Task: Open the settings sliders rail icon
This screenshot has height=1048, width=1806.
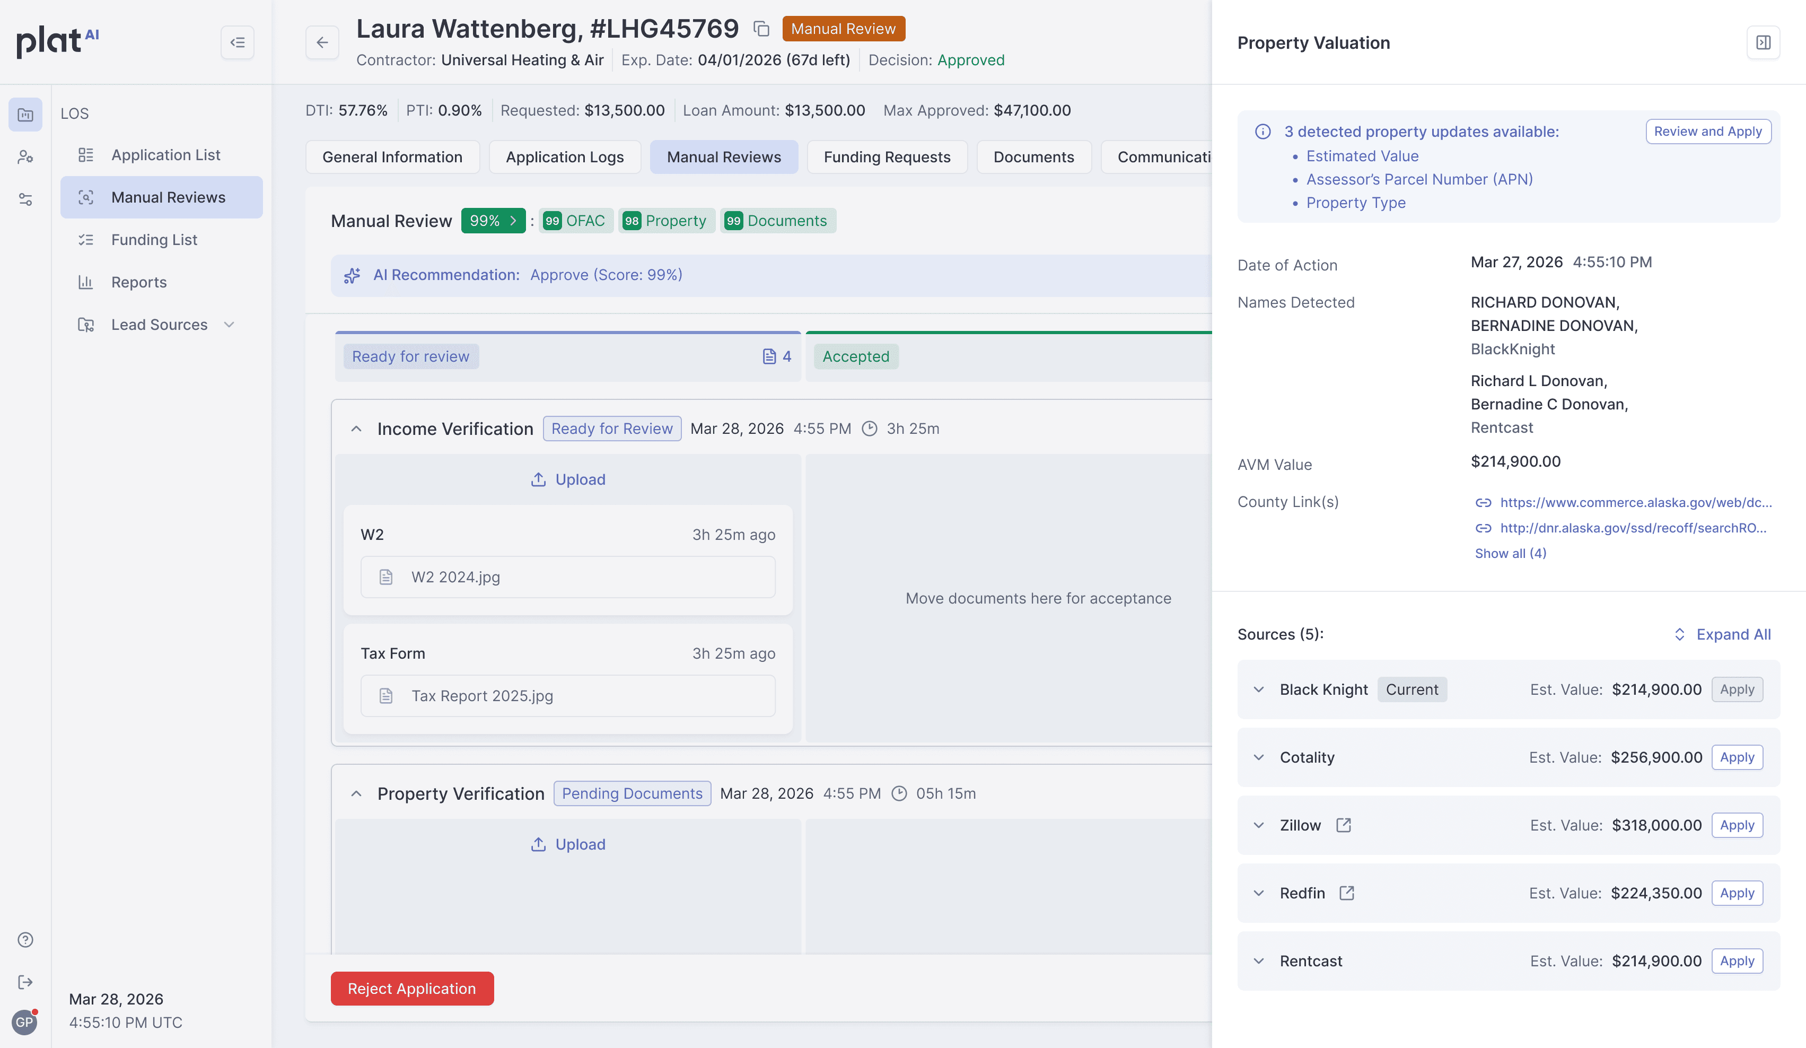Action: coord(25,198)
